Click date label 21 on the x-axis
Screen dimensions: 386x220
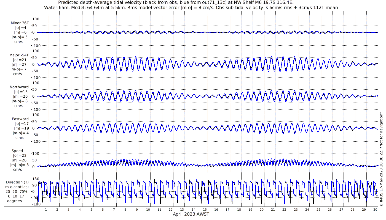[273, 210]
